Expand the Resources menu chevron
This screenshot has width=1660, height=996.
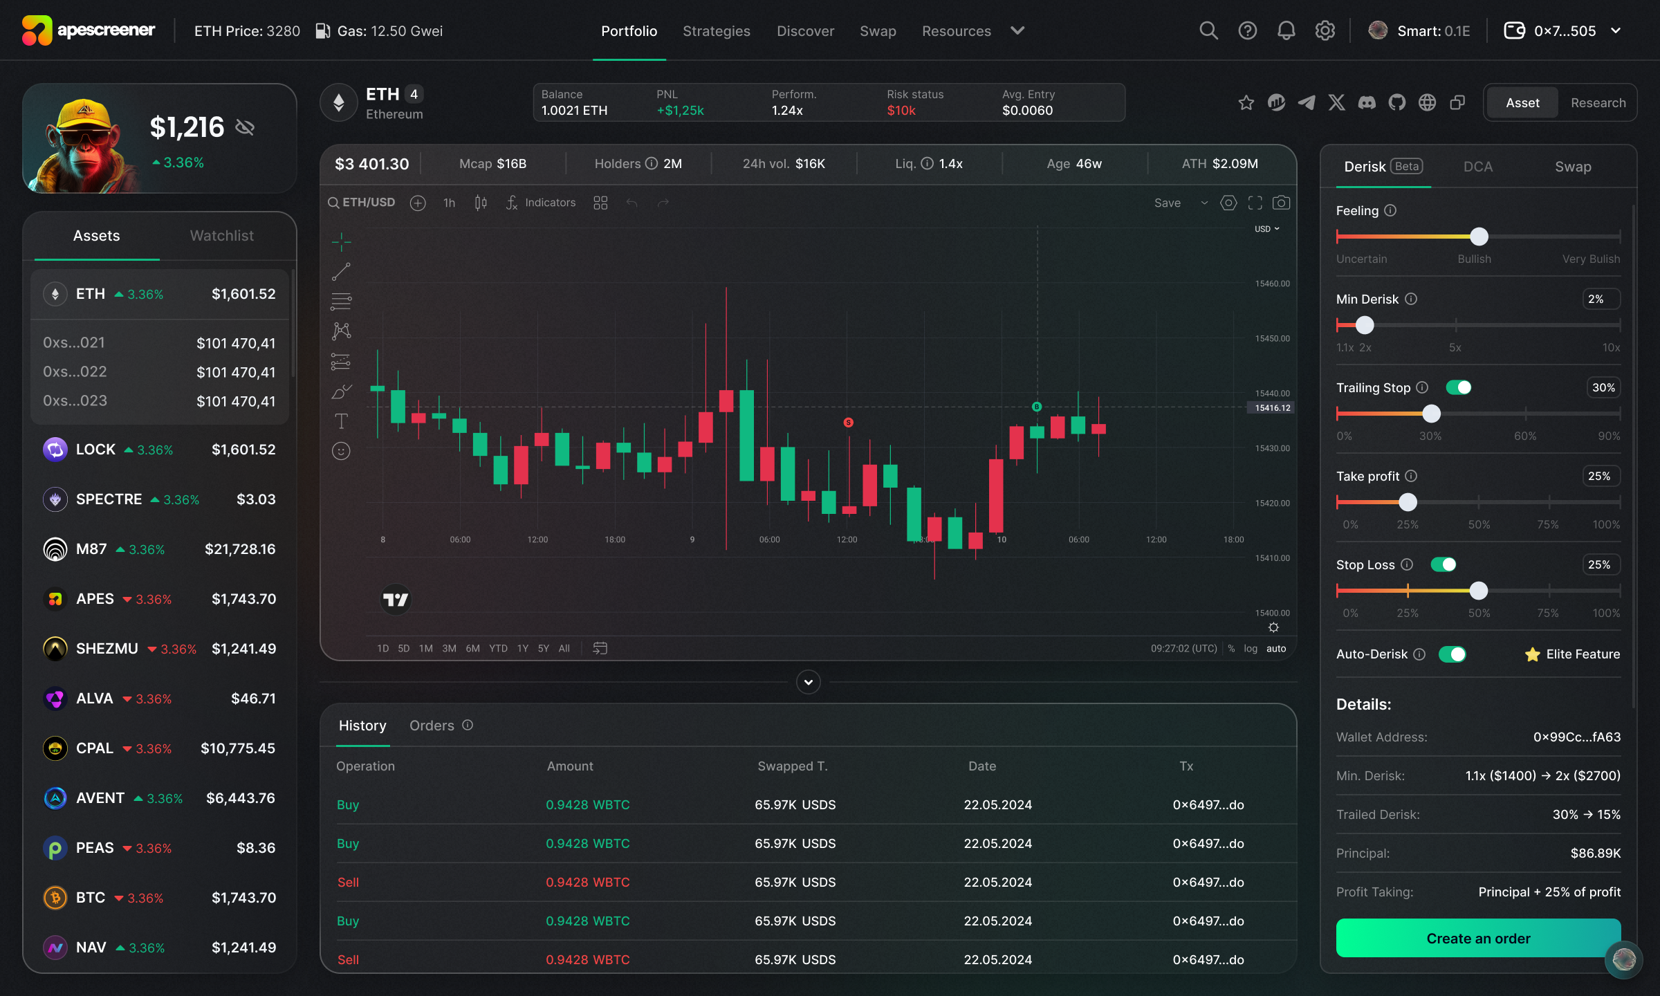[x=1017, y=30]
